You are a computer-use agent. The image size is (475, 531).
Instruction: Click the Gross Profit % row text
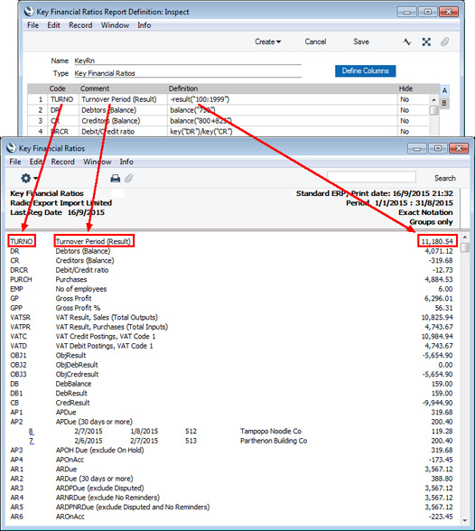[x=78, y=308]
